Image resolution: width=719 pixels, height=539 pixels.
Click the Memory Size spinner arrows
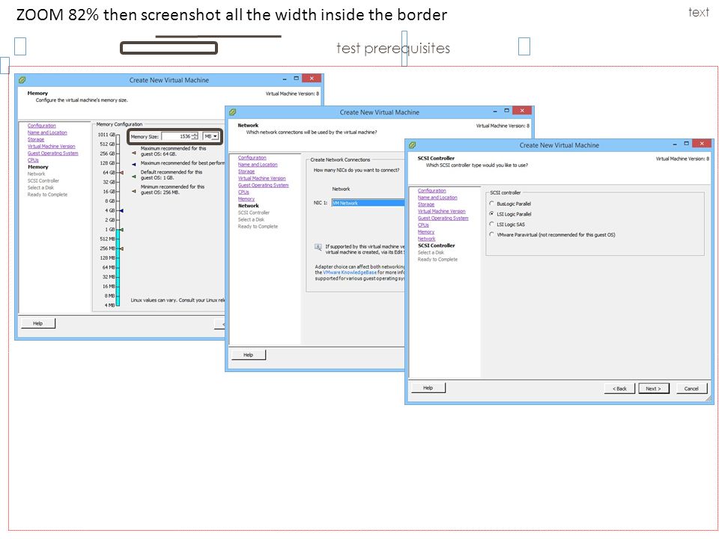coord(195,136)
